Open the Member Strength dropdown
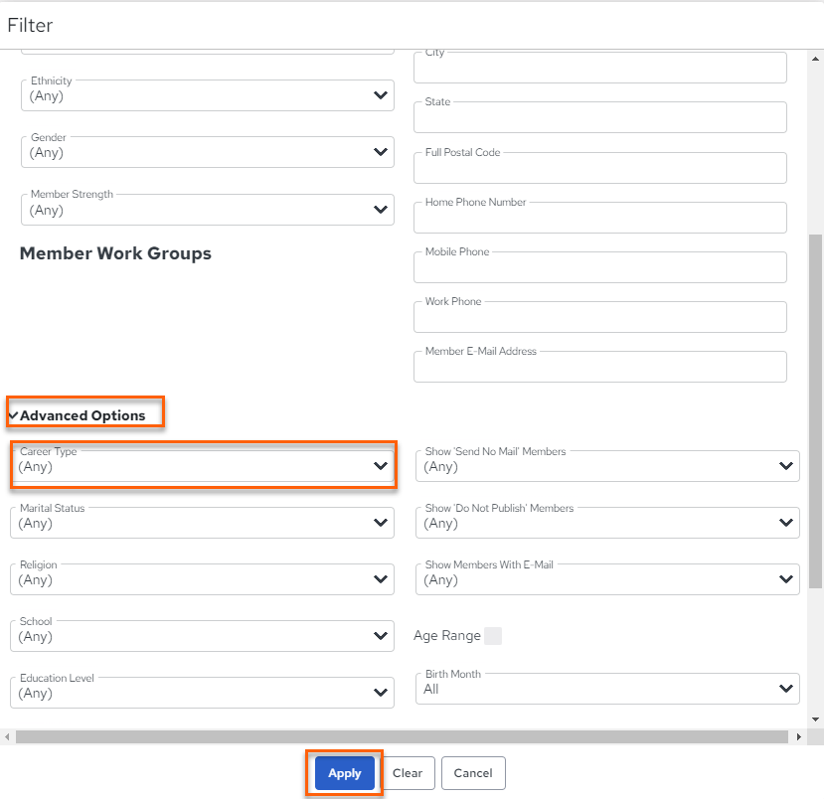Image resolution: width=824 pixels, height=799 pixels. click(208, 210)
